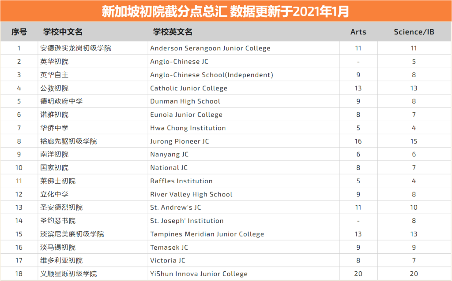This screenshot has height=281, width=452.
Task: Click Arts value 13 for Catholic Junior College
Action: click(358, 88)
